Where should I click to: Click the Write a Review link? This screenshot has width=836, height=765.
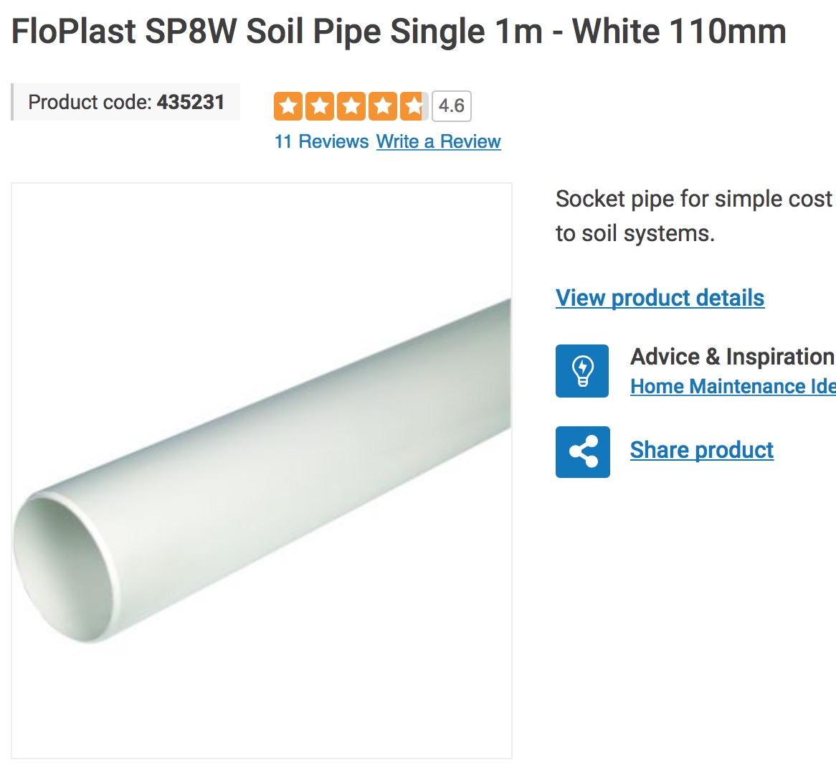pyautogui.click(x=438, y=141)
